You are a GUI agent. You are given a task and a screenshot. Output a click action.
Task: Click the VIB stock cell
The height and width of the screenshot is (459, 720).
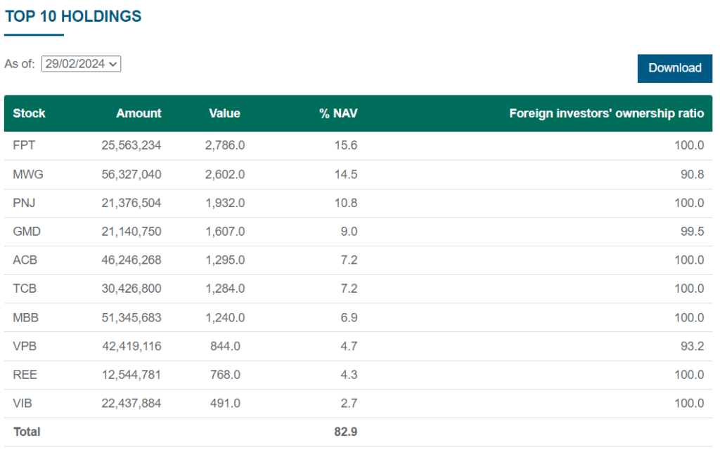(22, 403)
